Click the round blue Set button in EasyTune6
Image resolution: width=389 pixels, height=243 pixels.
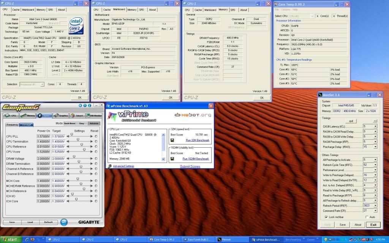point(64,222)
